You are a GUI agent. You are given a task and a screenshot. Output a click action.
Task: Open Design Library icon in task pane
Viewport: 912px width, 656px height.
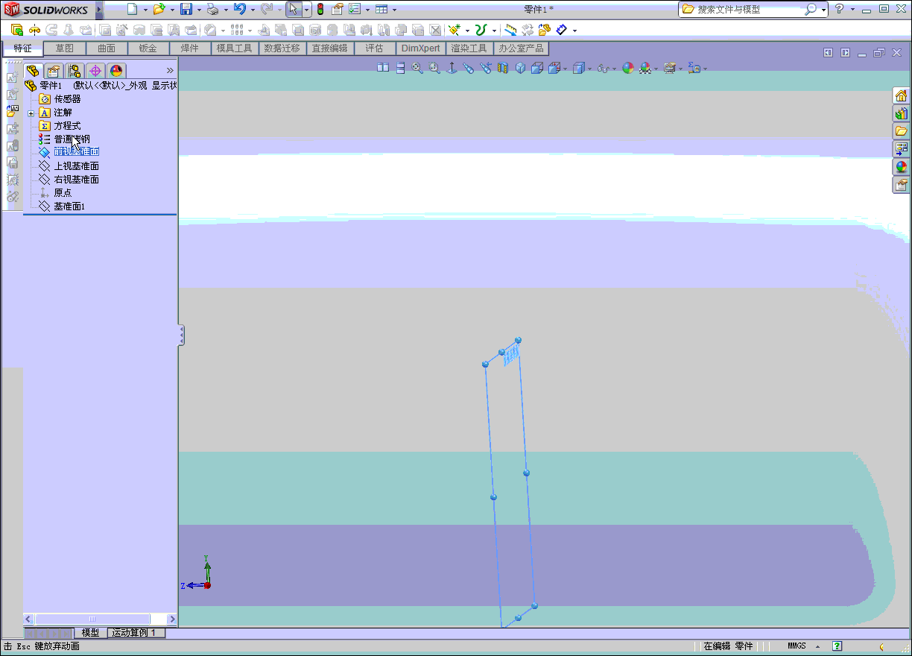coord(902,113)
